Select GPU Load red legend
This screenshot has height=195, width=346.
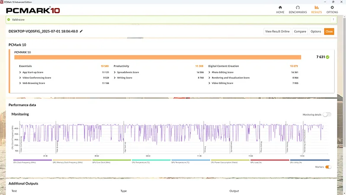(x=269, y=161)
